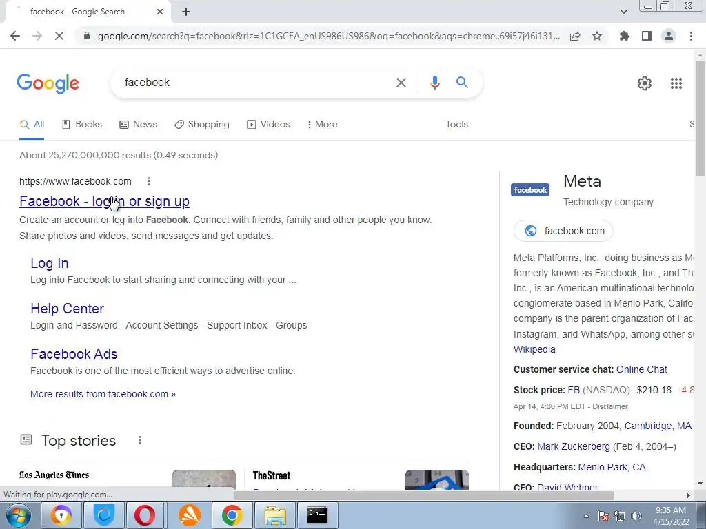Close the 'facebook - Google Search' tab

click(x=160, y=12)
